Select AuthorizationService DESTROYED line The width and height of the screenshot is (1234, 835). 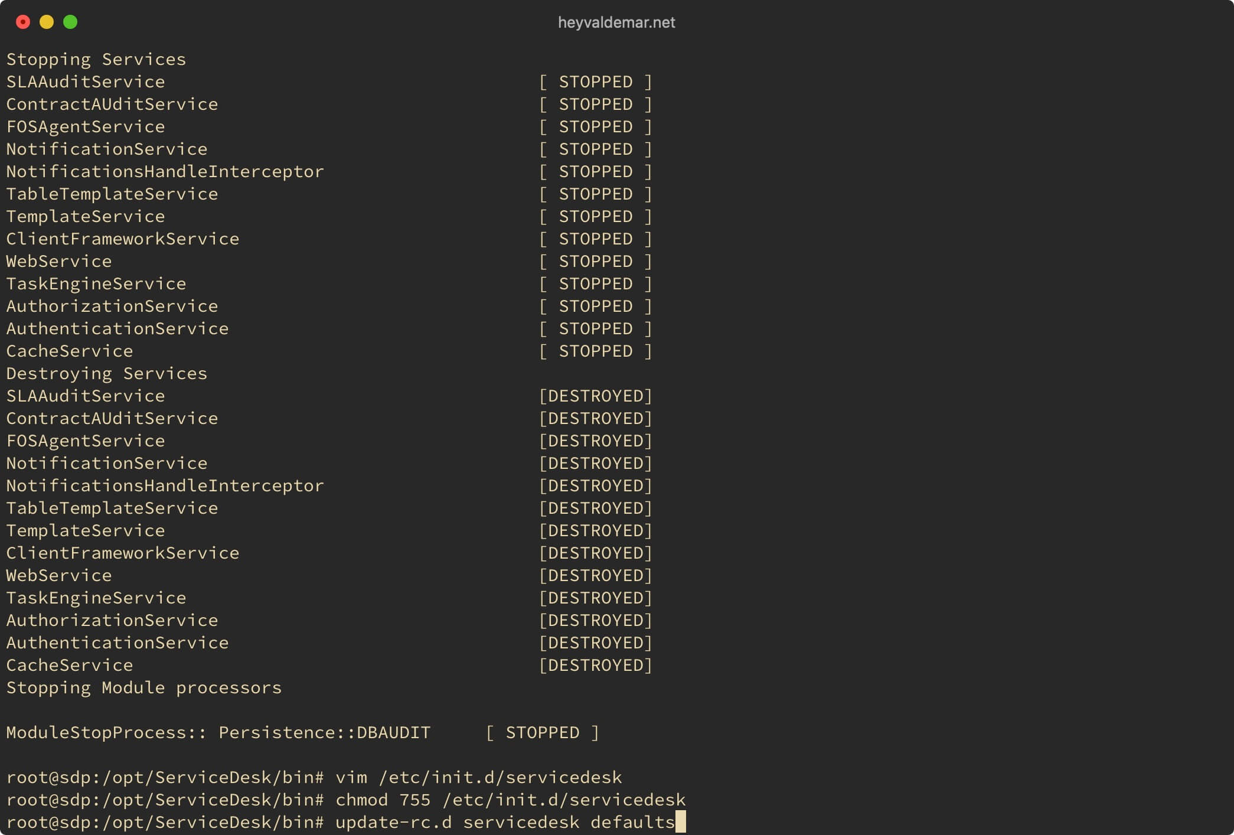(329, 619)
